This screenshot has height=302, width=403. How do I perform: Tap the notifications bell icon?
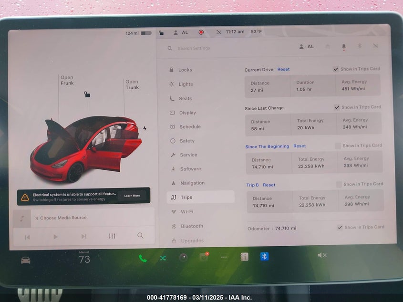click(x=343, y=47)
